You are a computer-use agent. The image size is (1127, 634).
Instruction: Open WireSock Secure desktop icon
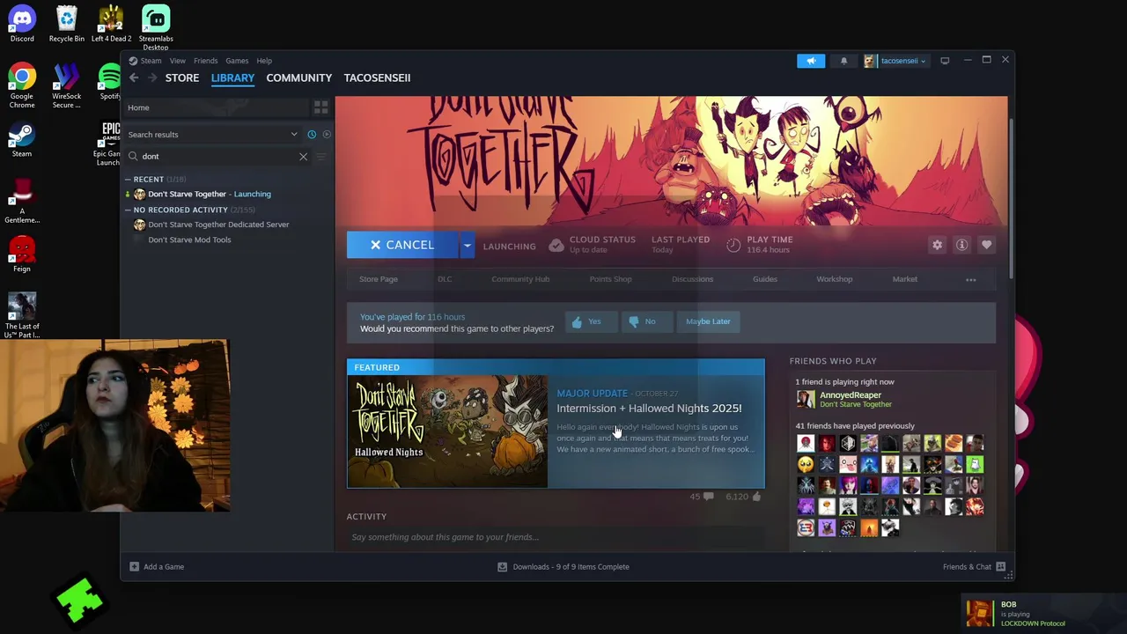click(66, 86)
